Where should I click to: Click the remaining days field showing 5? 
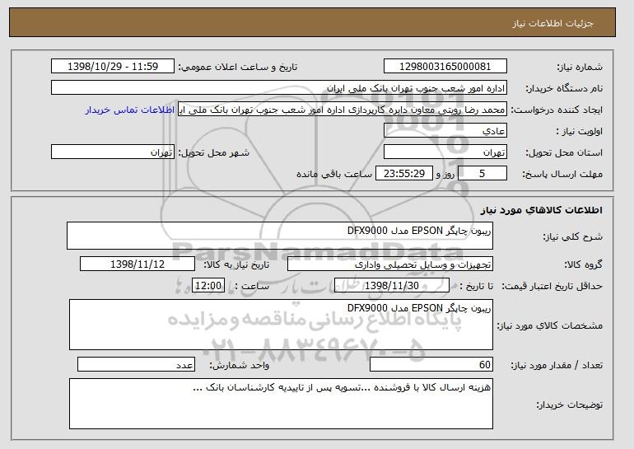tap(482, 174)
